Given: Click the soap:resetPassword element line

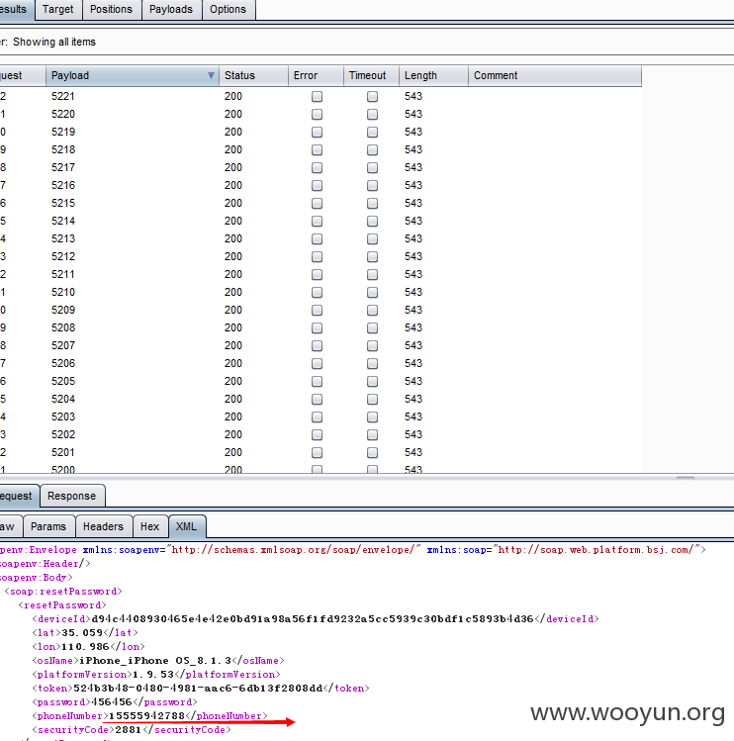Looking at the screenshot, I should (63, 592).
